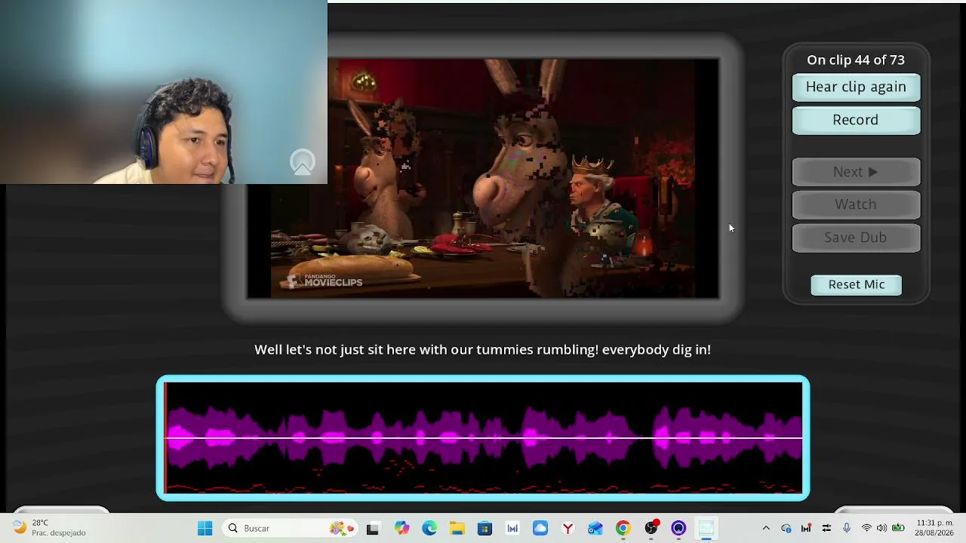The image size is (966, 543).
Task: Open Outlook from the taskbar
Action: coord(595,529)
